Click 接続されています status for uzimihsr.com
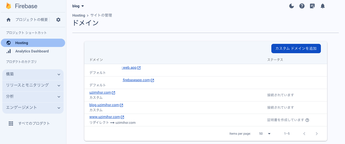Image resolution: width=345 pixels, height=144 pixels. tap(280, 95)
